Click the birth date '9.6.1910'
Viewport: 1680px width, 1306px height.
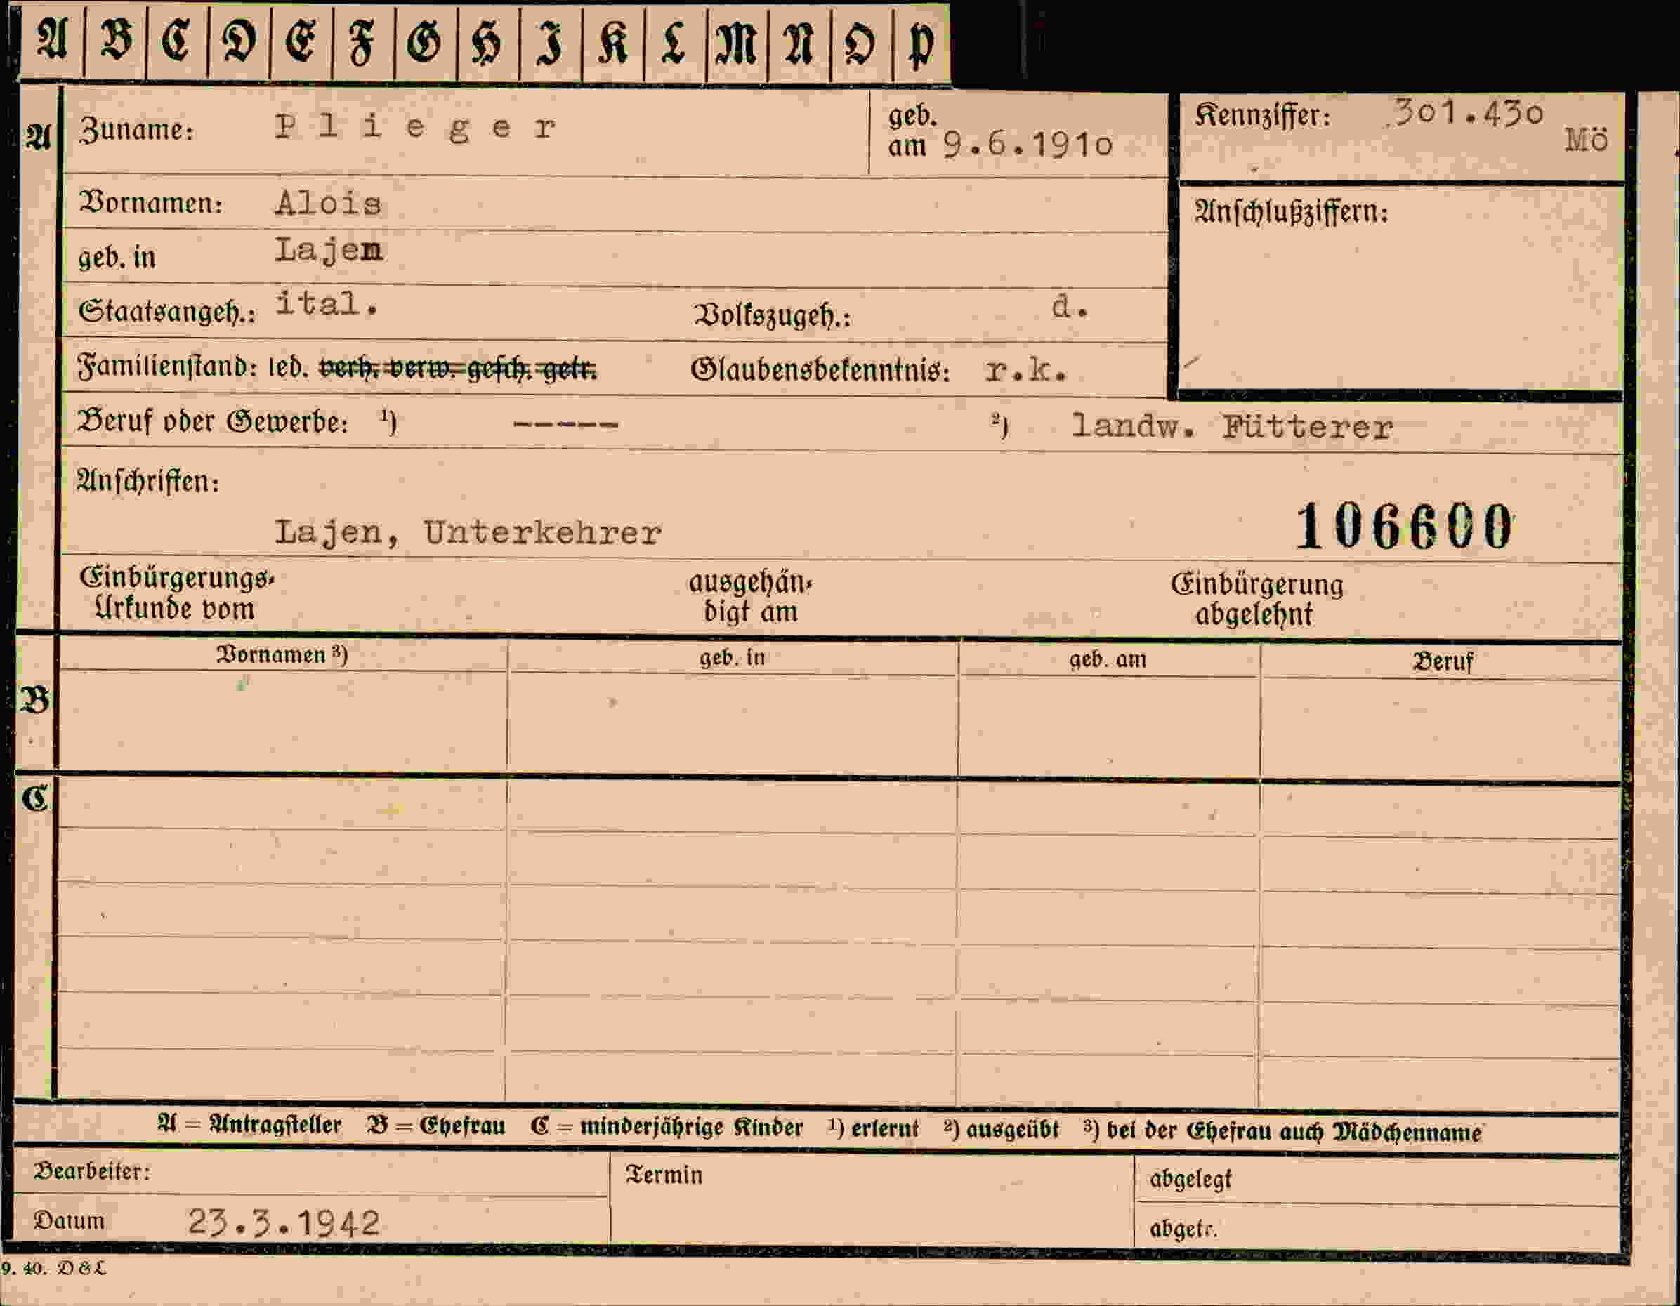coord(1028,145)
